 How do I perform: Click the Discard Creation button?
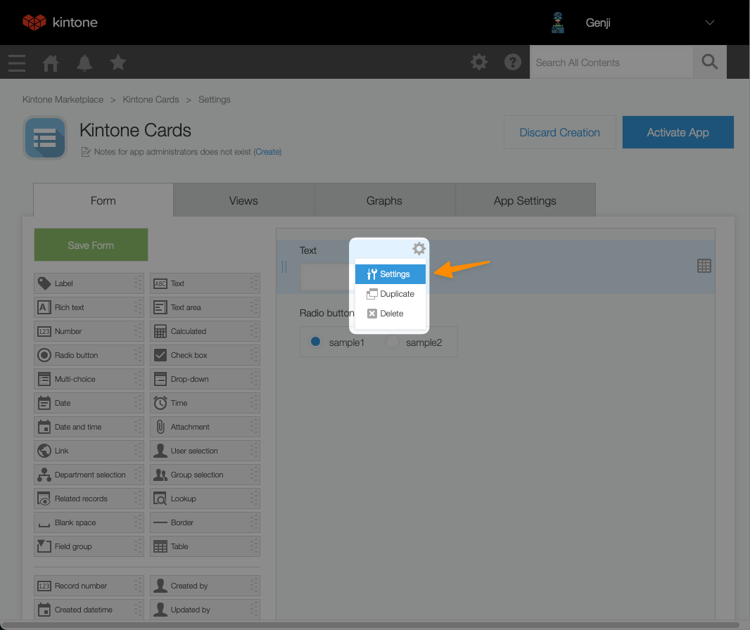559,132
